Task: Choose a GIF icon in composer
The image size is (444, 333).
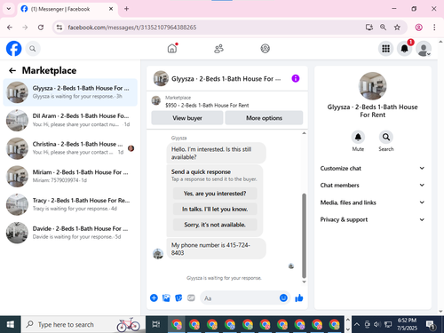Action: pos(191,297)
